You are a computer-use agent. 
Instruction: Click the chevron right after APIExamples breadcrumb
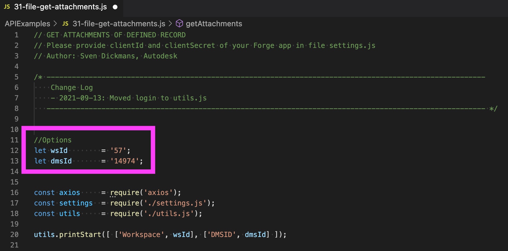pos(55,23)
